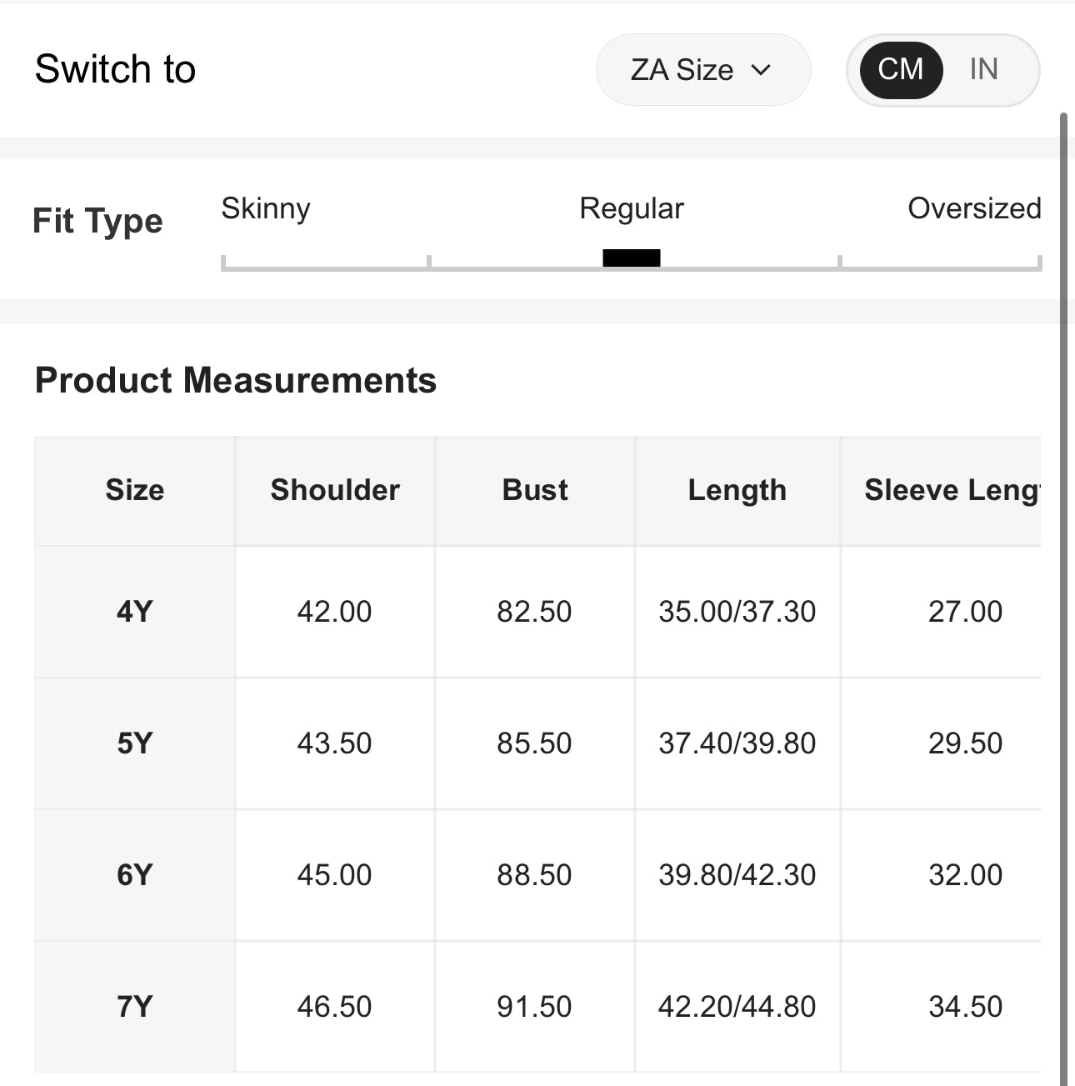Click the Product Measurements heading
This screenshot has height=1086, width=1075.
(x=236, y=381)
